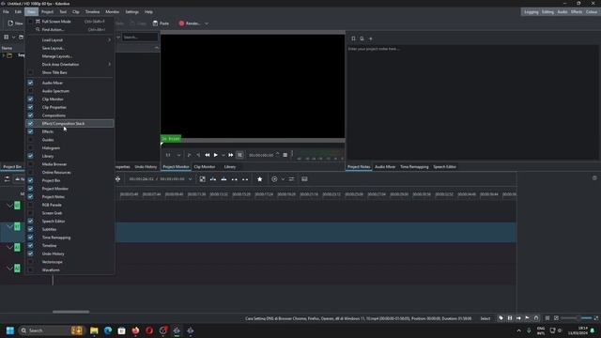Open the Time Remapping tab

coord(414,167)
